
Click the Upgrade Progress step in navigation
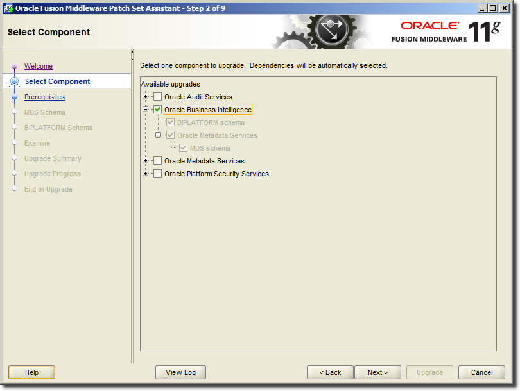(x=53, y=174)
